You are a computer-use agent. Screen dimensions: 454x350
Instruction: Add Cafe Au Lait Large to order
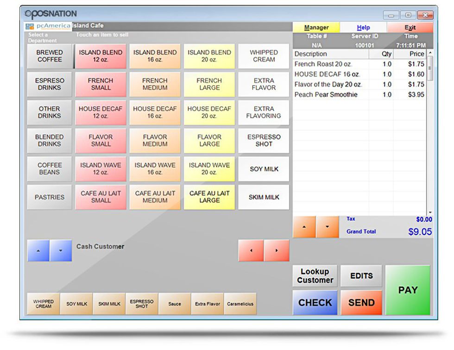coord(209,197)
